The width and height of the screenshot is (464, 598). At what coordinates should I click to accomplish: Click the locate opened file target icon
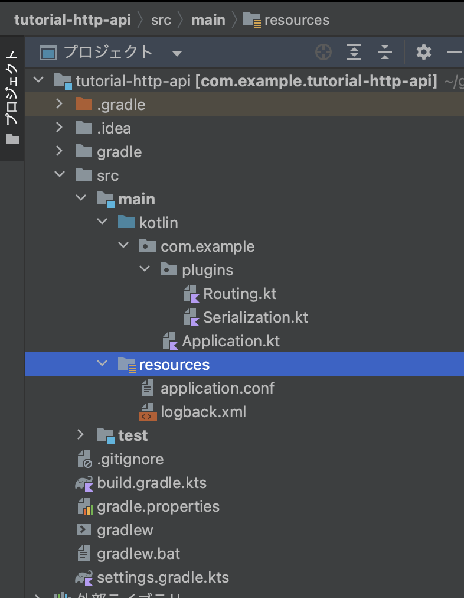pos(324,52)
